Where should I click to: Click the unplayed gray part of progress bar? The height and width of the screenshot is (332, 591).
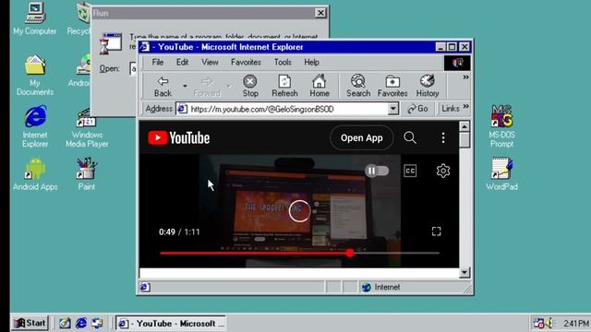point(397,253)
